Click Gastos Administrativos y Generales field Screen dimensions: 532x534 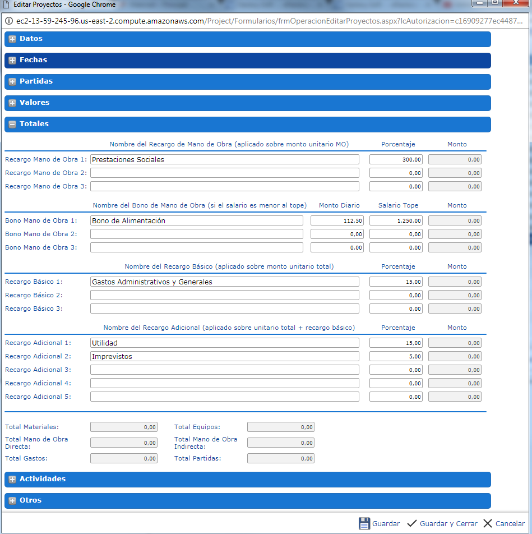click(x=225, y=282)
